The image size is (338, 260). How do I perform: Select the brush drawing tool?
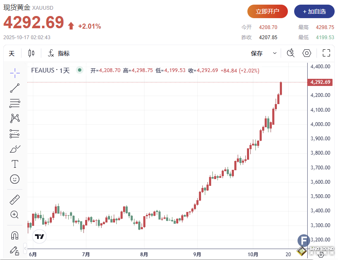(14, 148)
